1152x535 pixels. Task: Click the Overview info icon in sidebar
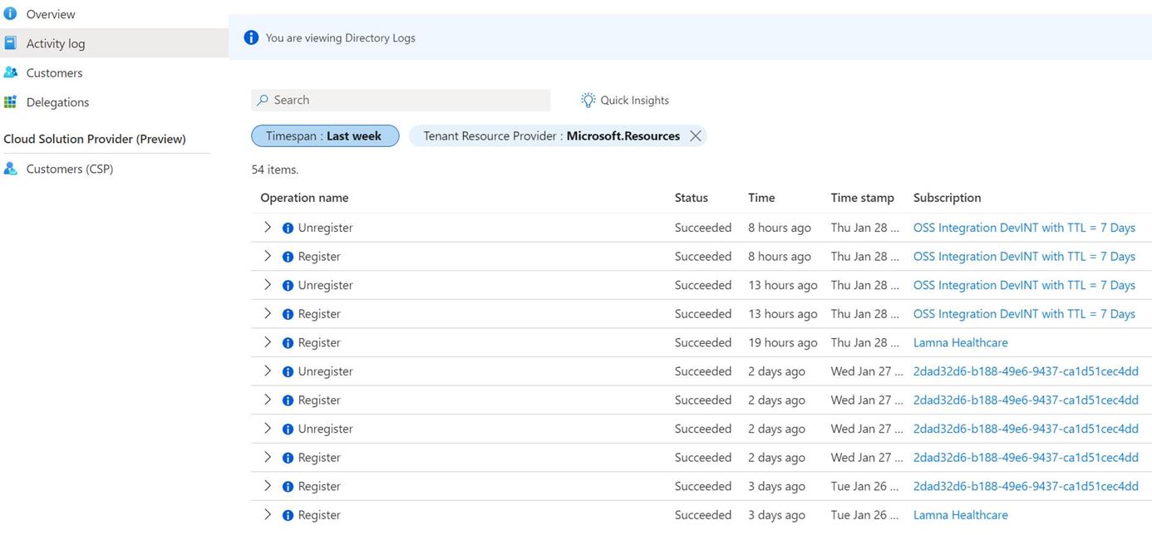click(x=10, y=14)
